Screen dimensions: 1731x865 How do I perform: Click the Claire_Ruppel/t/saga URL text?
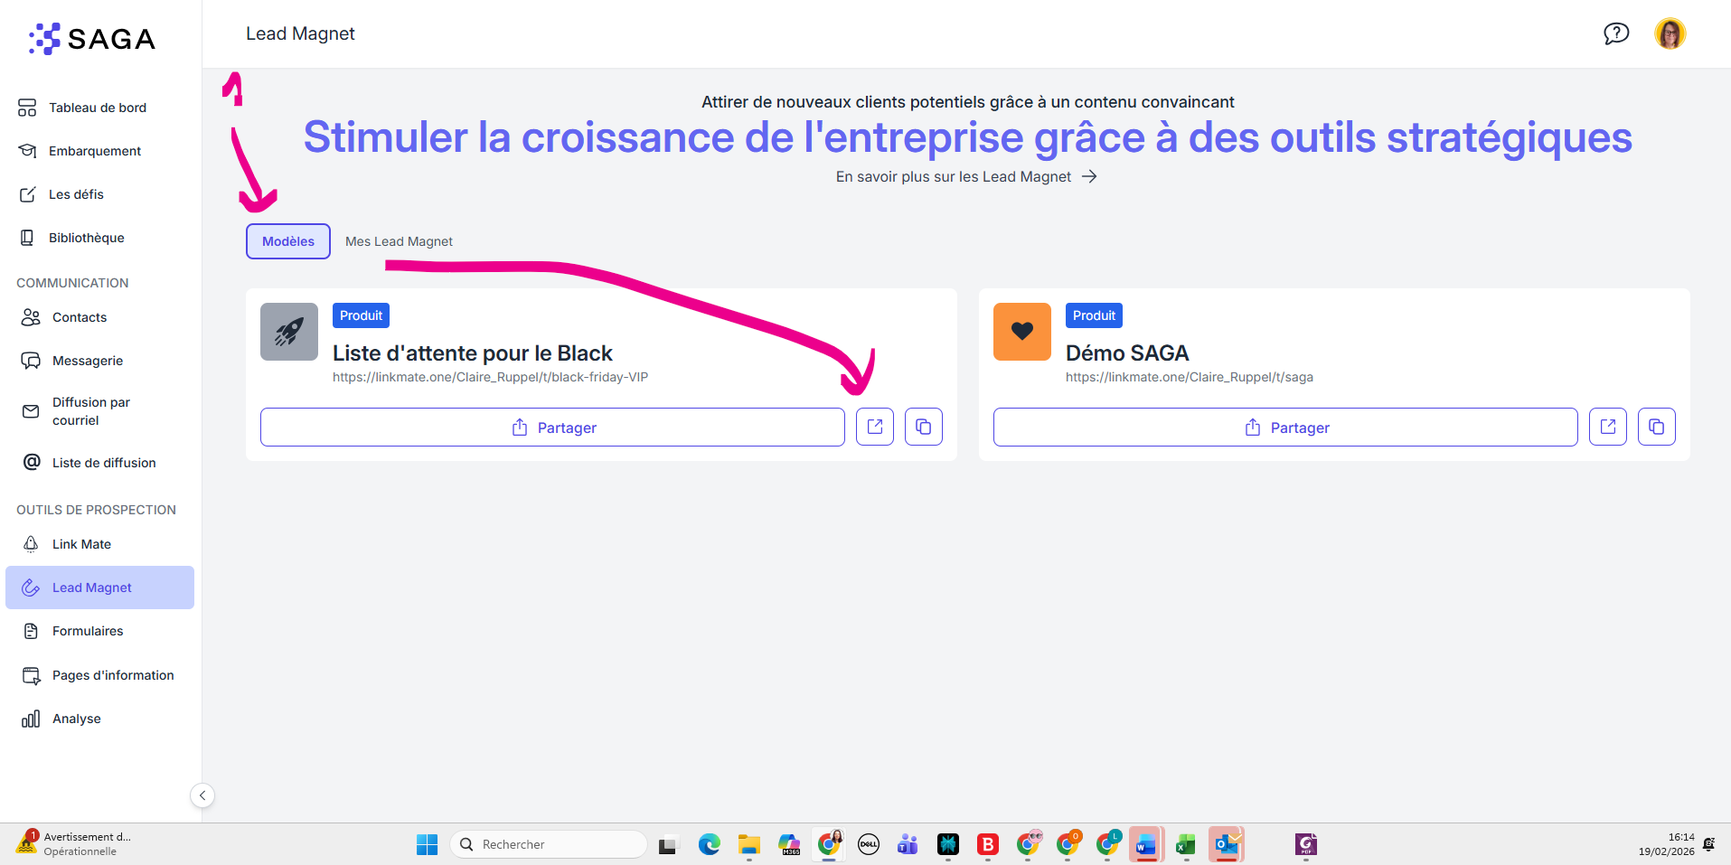1190,377
